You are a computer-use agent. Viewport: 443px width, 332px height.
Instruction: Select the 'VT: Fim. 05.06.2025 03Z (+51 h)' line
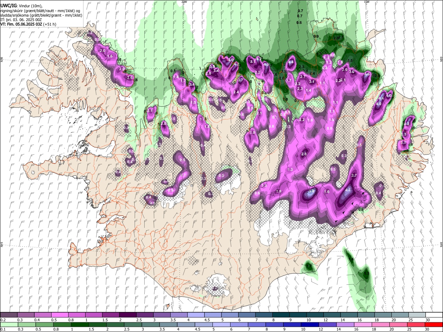pos(28,24)
